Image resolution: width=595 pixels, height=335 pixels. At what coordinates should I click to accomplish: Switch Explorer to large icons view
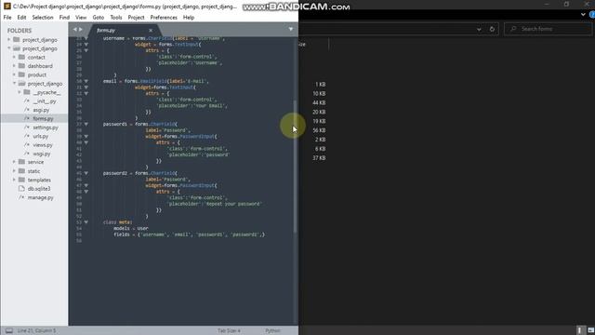click(x=590, y=330)
